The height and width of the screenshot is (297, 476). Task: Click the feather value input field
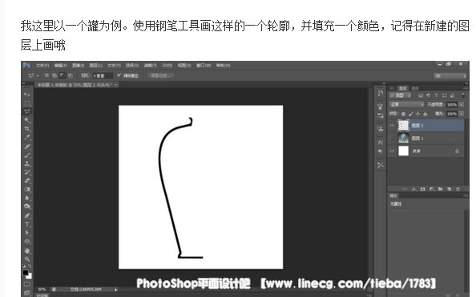click(x=103, y=75)
